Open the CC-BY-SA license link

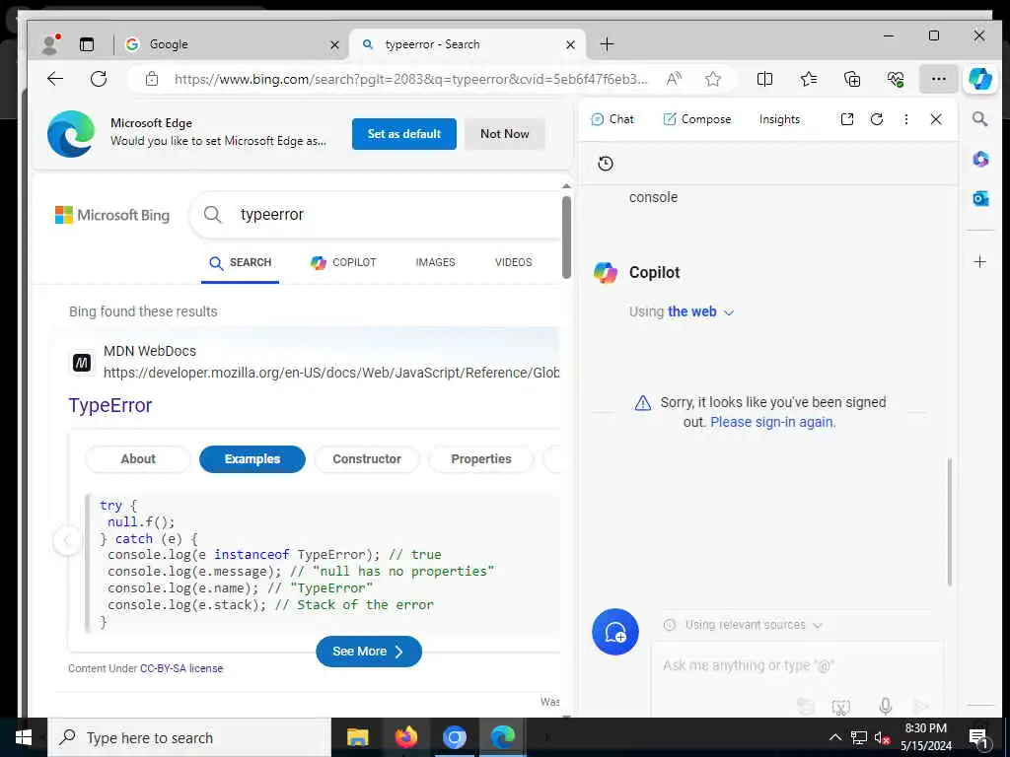click(x=181, y=669)
